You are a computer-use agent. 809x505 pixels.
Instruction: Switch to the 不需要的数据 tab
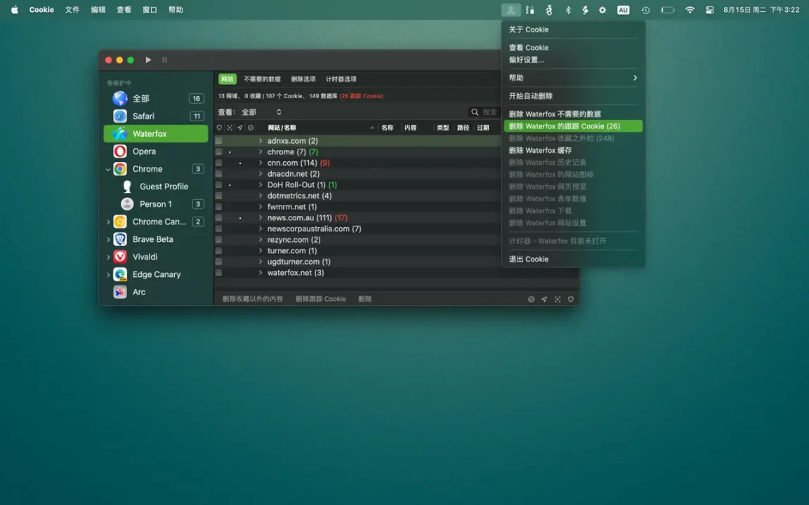click(262, 79)
